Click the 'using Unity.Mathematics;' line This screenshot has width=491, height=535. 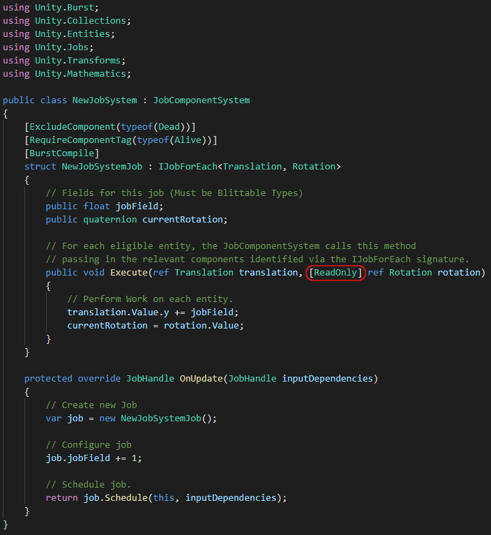coord(67,74)
